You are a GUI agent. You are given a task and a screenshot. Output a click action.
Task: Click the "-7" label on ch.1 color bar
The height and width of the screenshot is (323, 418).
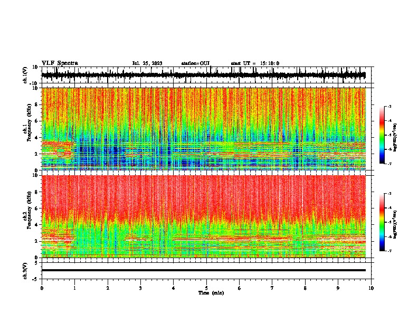click(389, 164)
